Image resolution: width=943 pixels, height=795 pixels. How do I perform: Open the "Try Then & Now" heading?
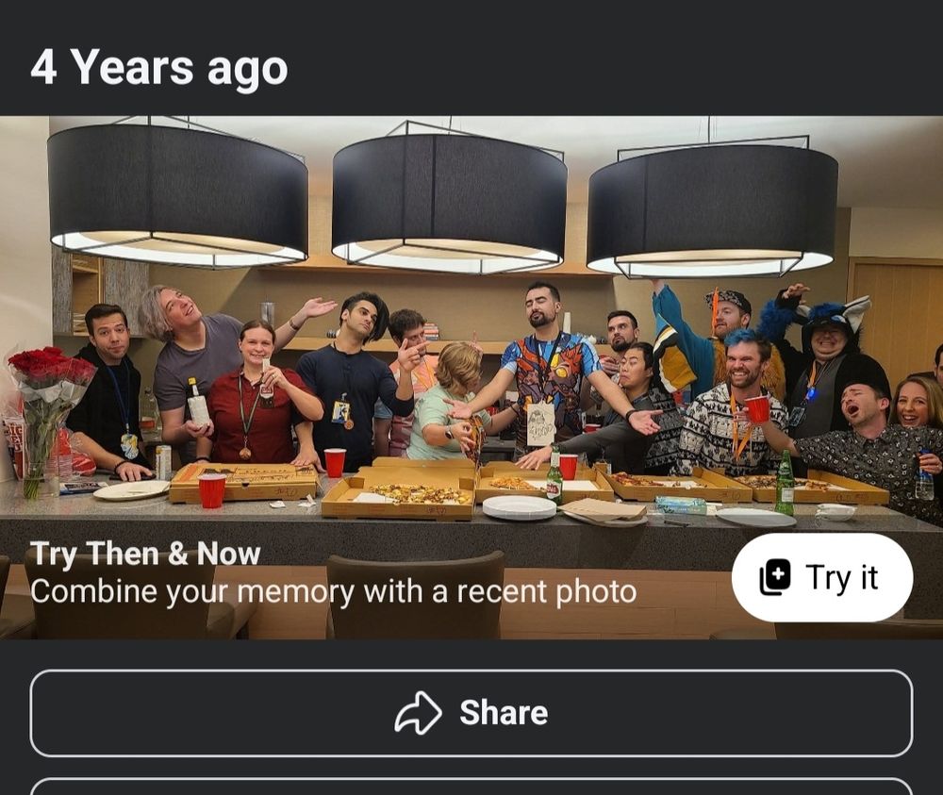pyautogui.click(x=145, y=554)
